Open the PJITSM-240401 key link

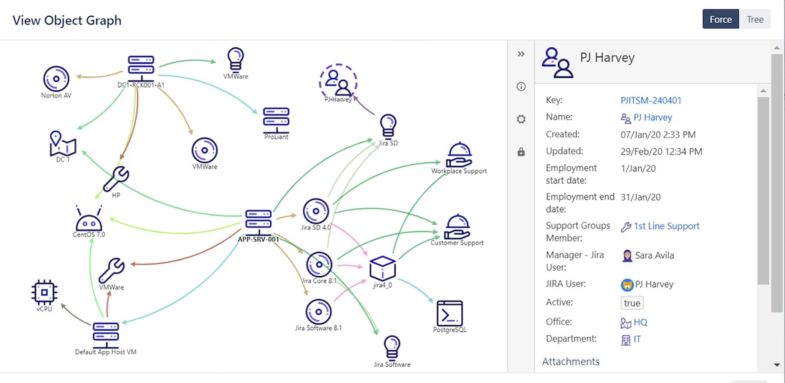pyautogui.click(x=651, y=100)
